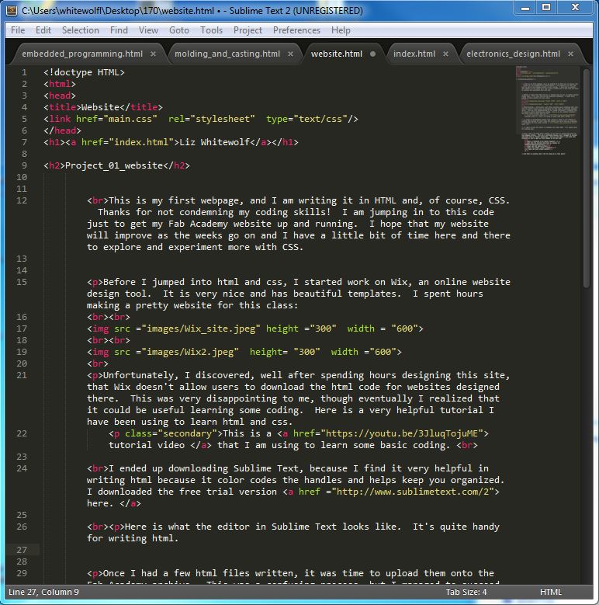Click line number 27 in gutter
The height and width of the screenshot is (605, 599).
pyautogui.click(x=22, y=550)
